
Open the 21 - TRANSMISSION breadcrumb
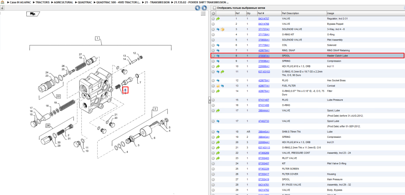click(157, 2)
